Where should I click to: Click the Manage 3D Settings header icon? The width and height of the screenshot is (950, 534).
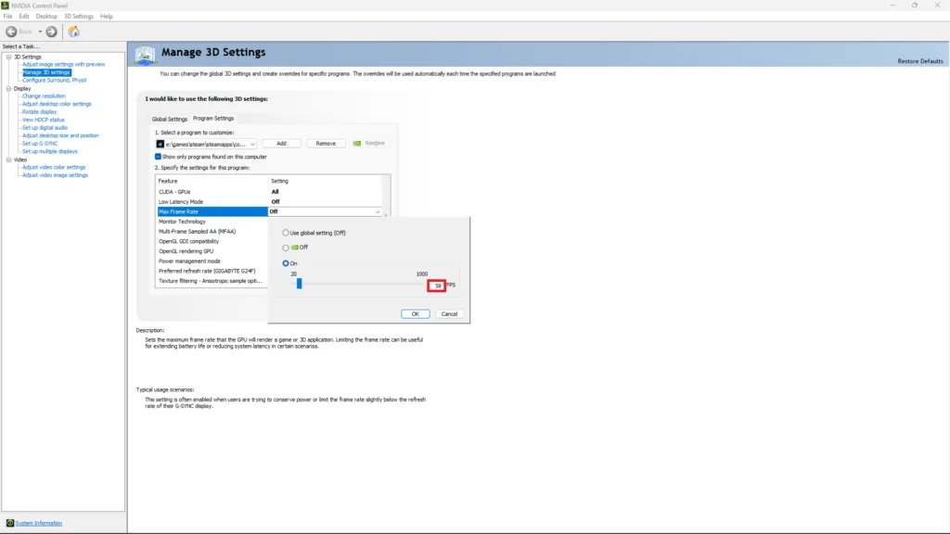click(x=145, y=55)
